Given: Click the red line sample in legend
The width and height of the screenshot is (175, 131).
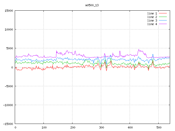Looking at the screenshot, I should [163, 13].
